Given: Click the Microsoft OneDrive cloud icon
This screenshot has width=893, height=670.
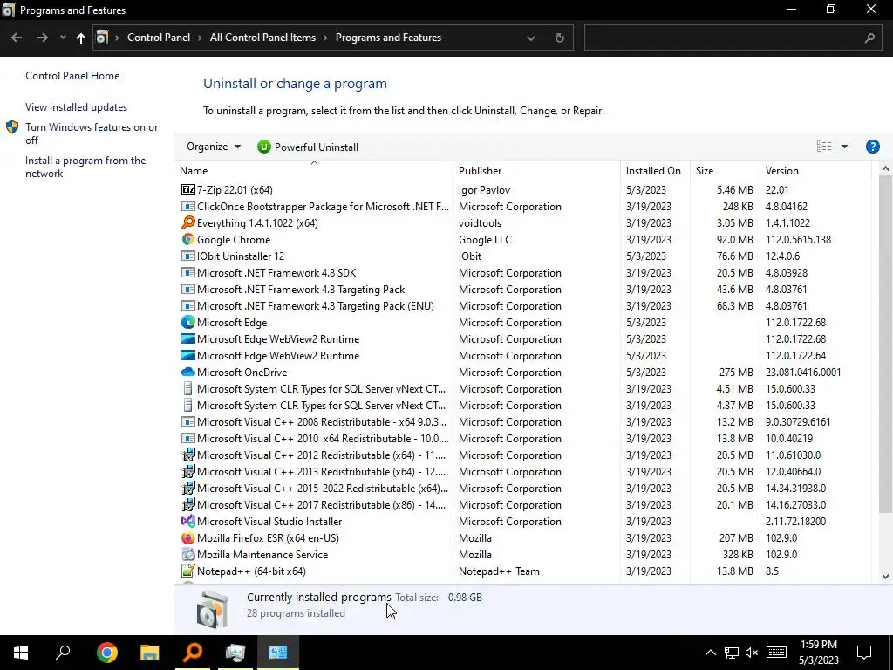Looking at the screenshot, I should (x=188, y=372).
